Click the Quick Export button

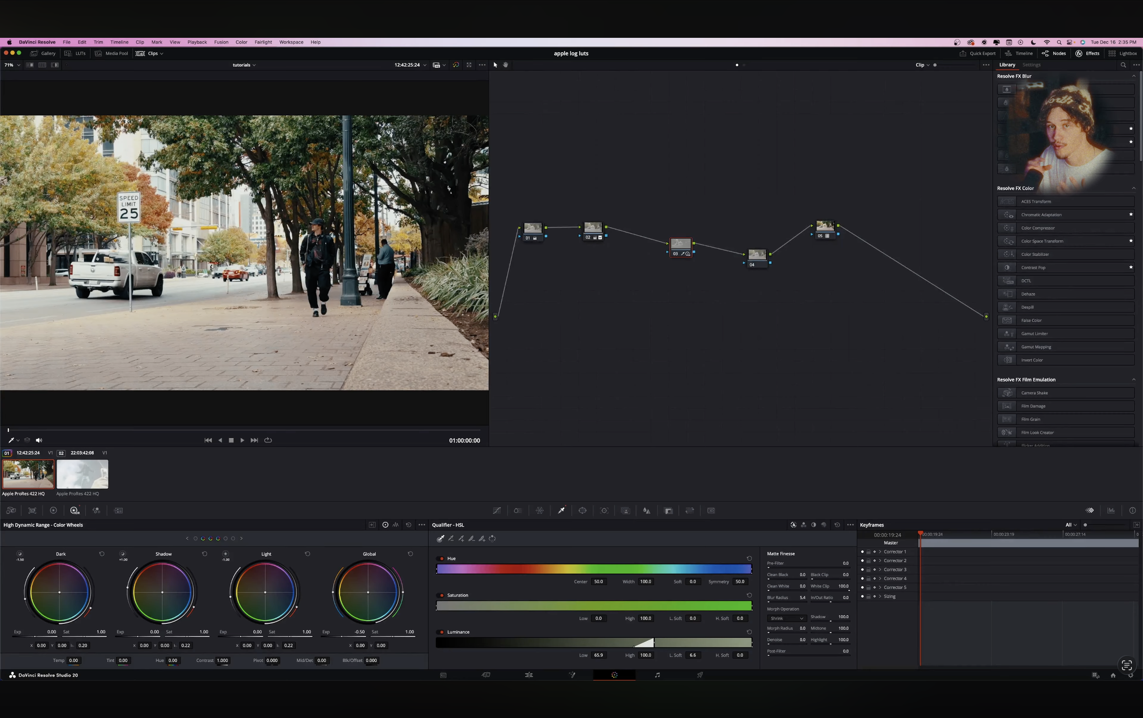(977, 53)
